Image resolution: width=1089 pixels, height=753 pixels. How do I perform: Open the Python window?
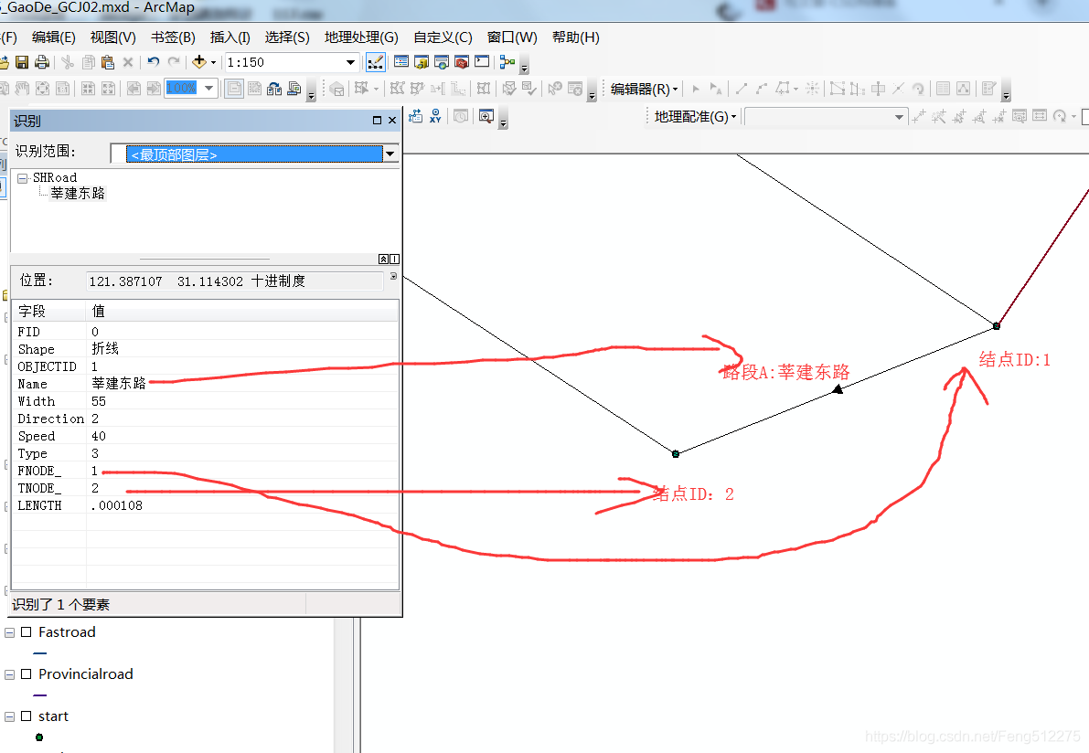pos(482,61)
